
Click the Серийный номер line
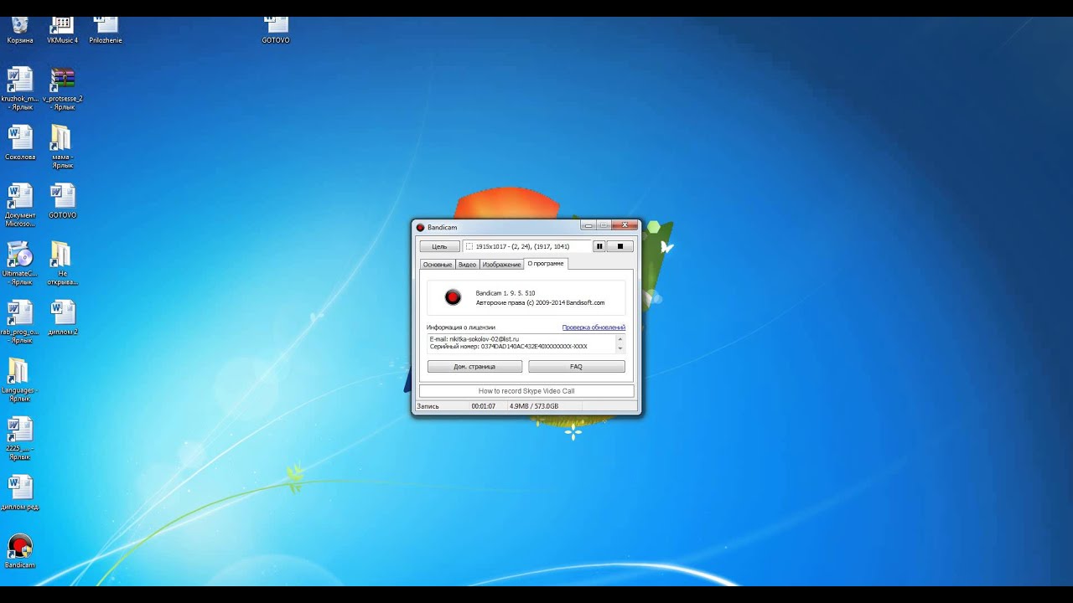click(x=508, y=346)
